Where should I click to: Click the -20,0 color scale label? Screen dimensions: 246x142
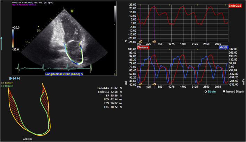16,49
